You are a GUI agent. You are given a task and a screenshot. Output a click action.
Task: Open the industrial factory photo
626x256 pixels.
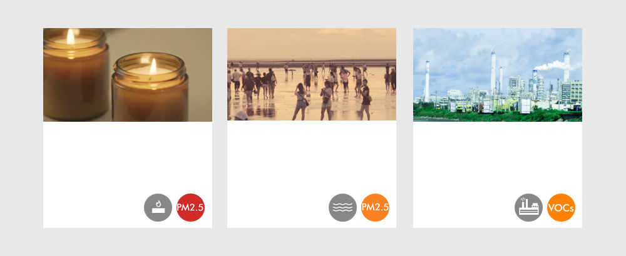click(x=498, y=75)
